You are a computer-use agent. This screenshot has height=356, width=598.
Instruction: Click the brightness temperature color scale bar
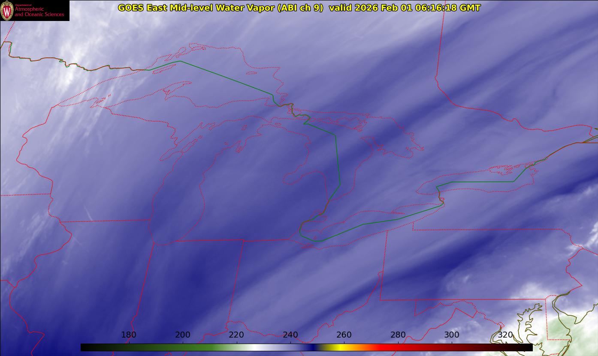[x=306, y=347]
